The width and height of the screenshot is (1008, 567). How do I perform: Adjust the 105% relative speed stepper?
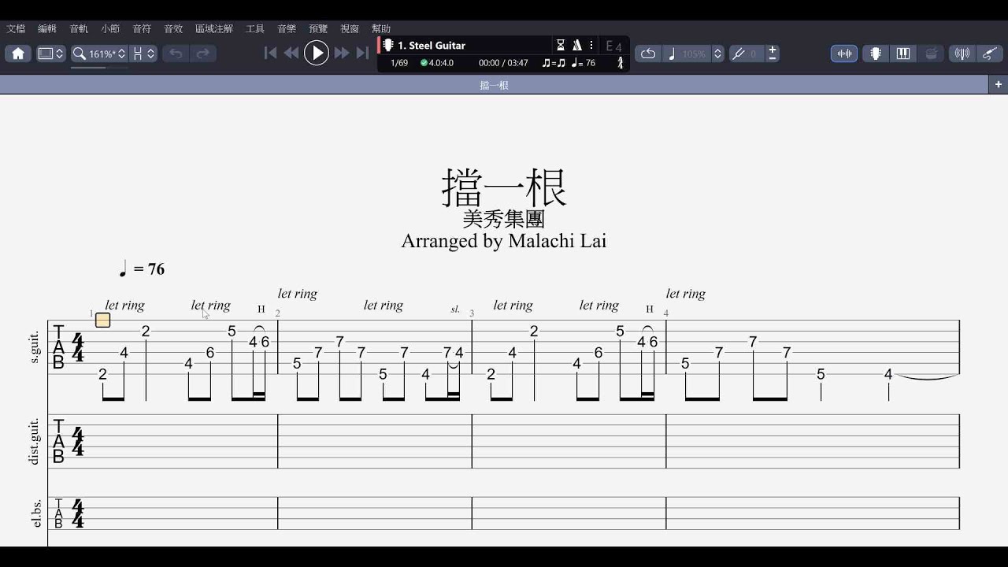coord(717,54)
